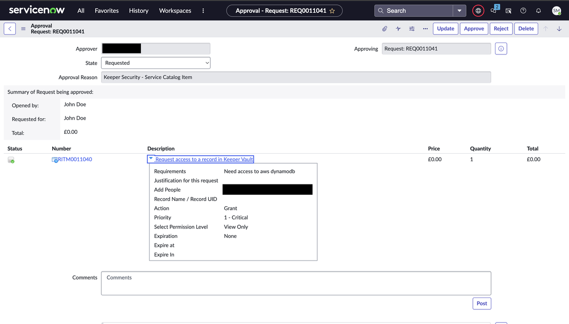Open the help question mark icon
Screen dimensions: 569x324
[x=523, y=10]
